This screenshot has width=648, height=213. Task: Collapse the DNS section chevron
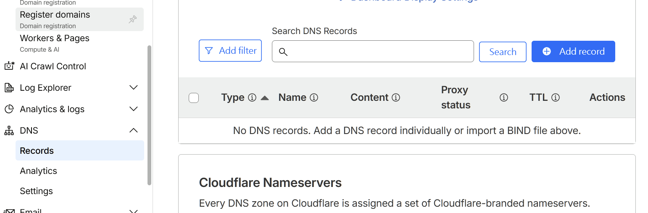coord(134,130)
